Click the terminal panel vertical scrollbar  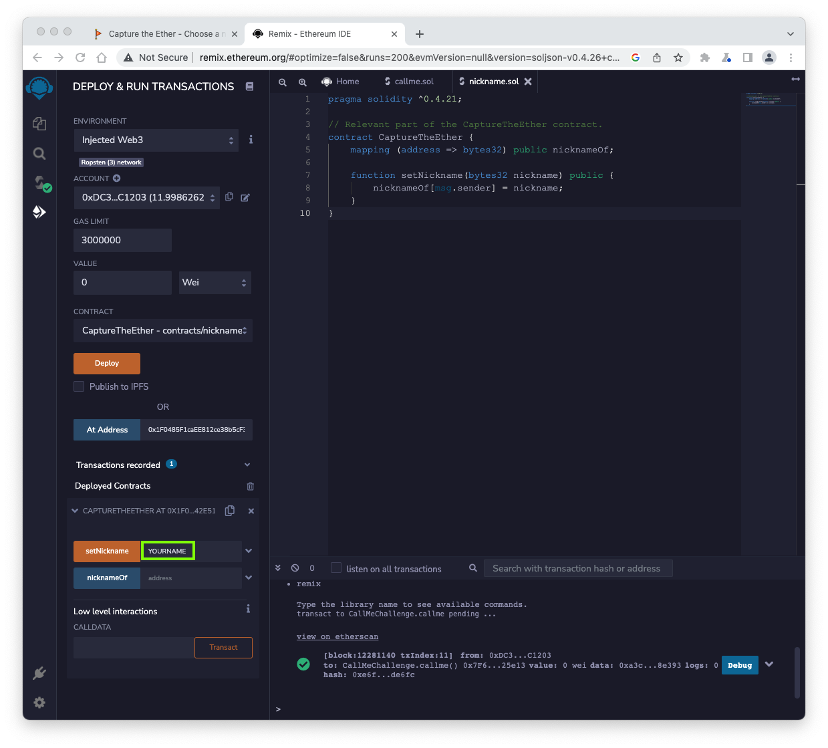(796, 672)
